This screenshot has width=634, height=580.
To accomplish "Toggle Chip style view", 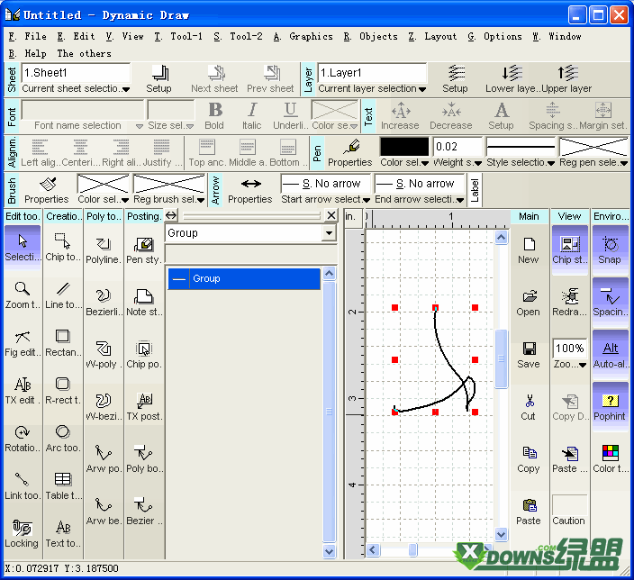I will (x=569, y=250).
